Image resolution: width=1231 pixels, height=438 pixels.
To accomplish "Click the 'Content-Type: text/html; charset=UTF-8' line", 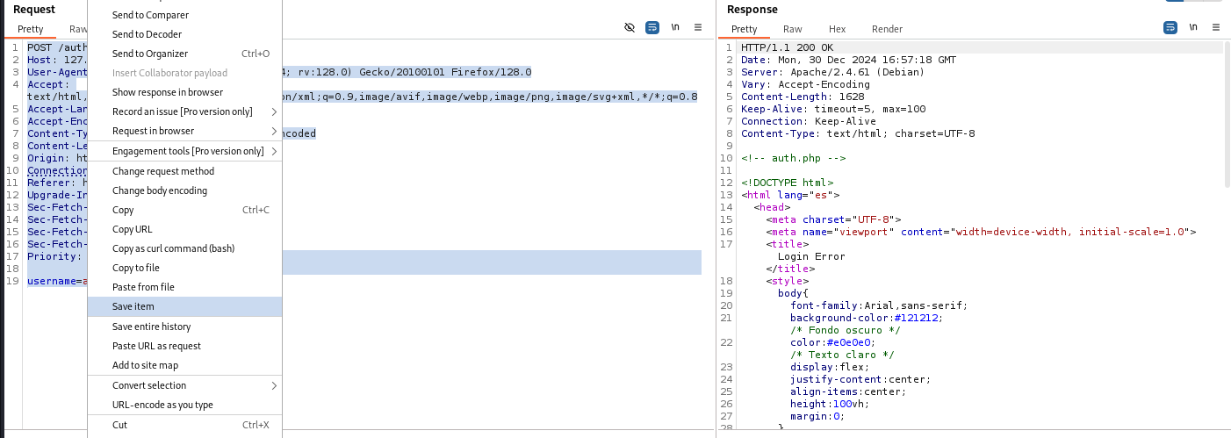I will coord(858,133).
